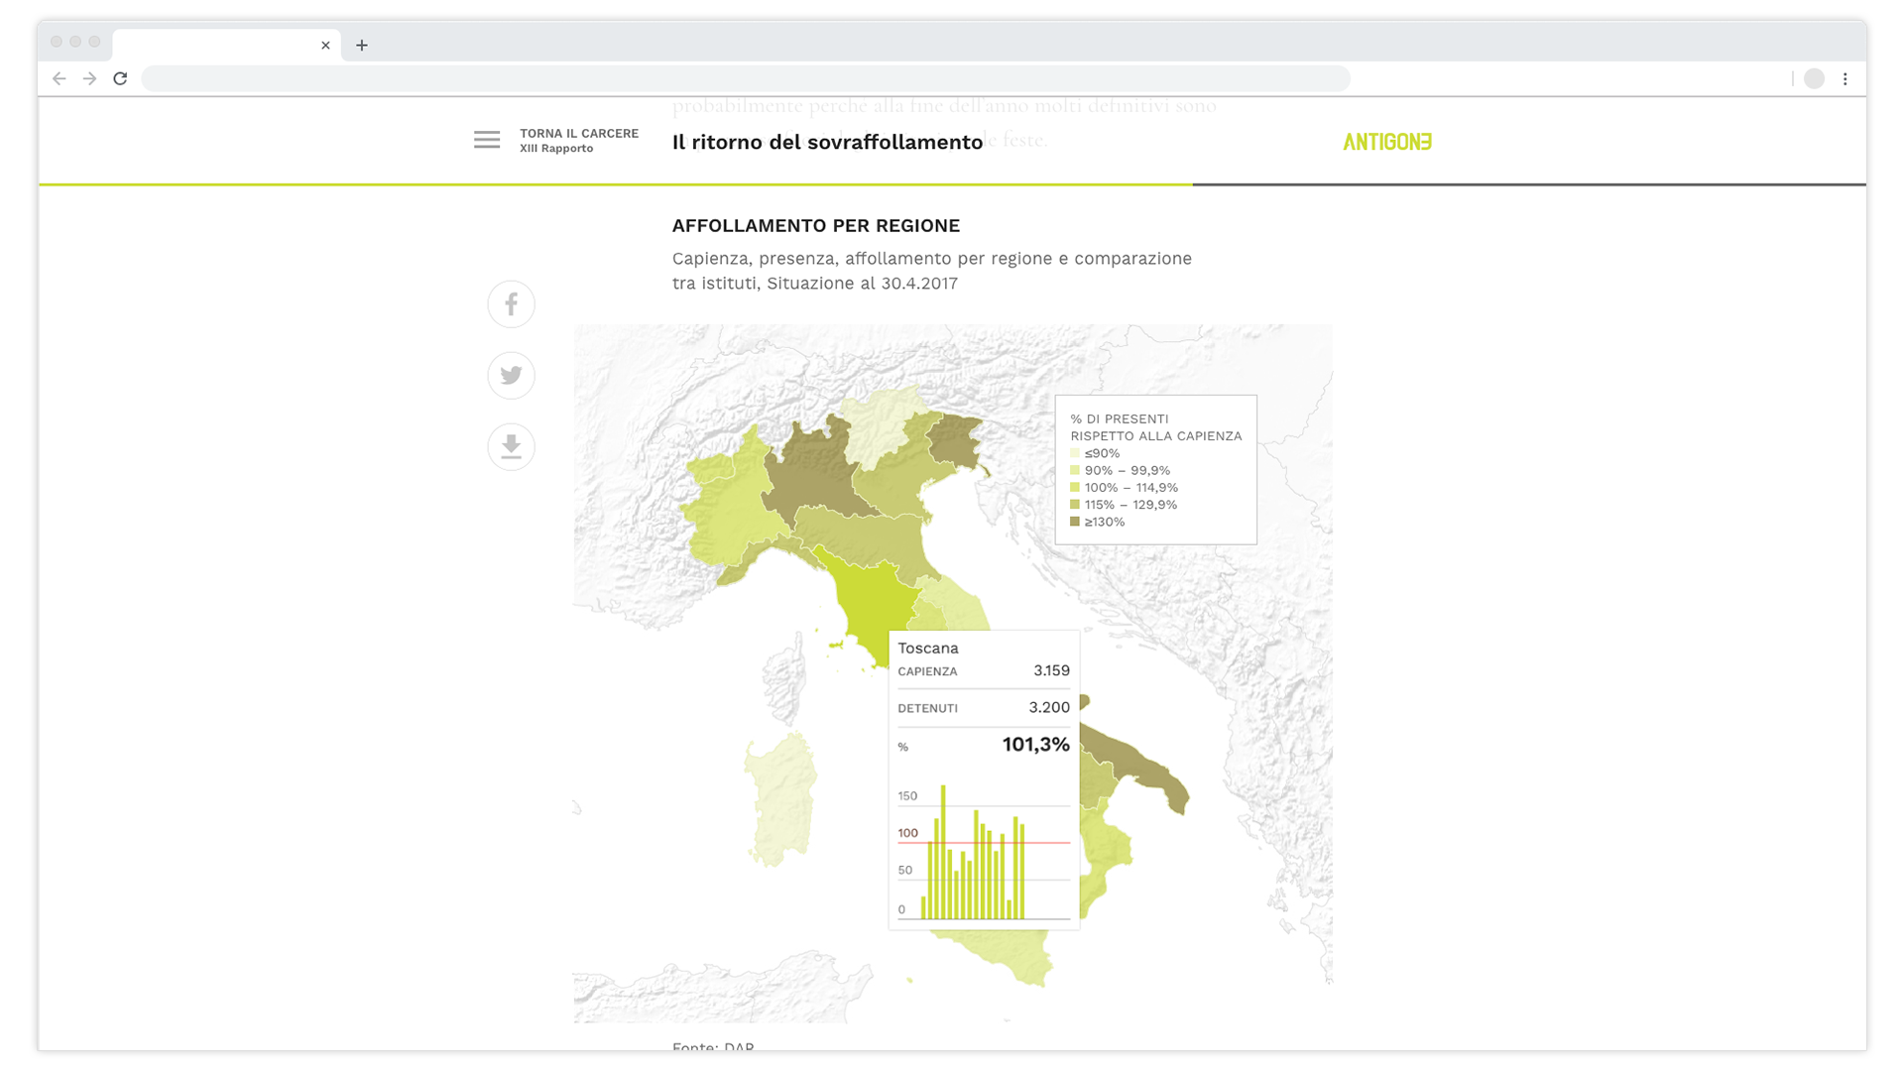Click the red 100 threshold line label
1904x1071 pixels.
tap(907, 833)
